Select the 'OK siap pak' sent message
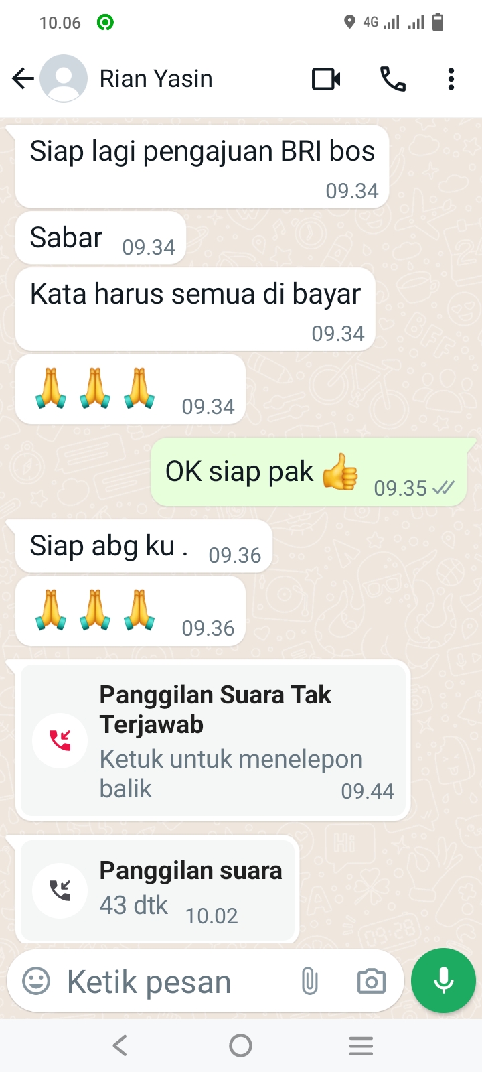This screenshot has width=482, height=1072. 309,472
